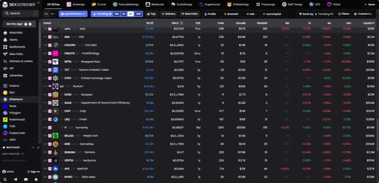The width and height of the screenshot is (379, 183).
Task: Switch to the Curve tab
Action: pos(99,4)
